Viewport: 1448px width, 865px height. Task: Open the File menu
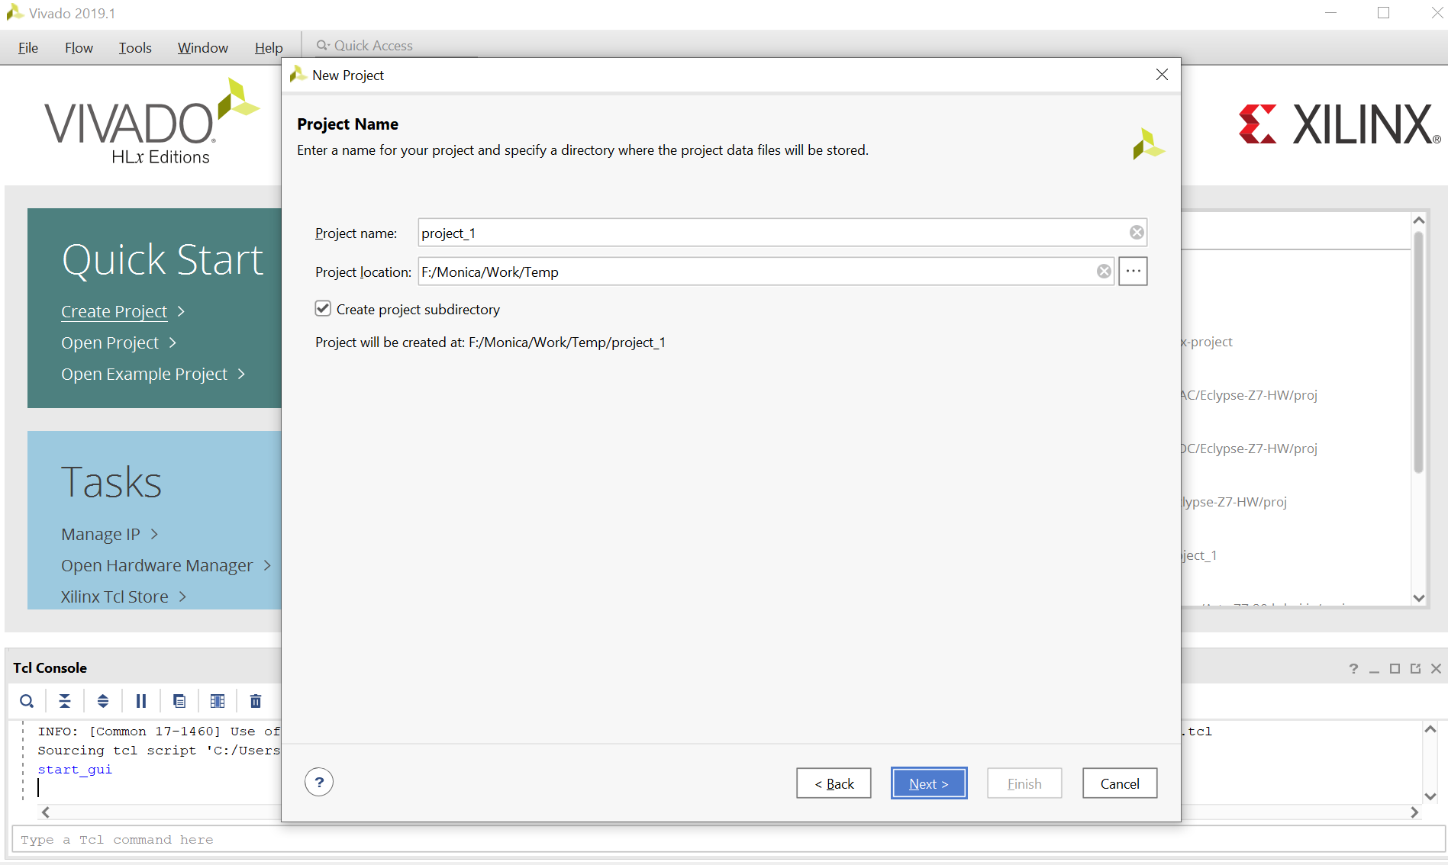click(x=28, y=47)
